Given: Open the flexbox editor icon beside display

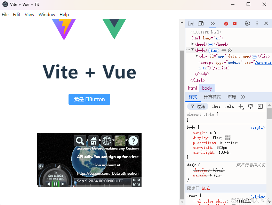Looking at the screenshot, I should coord(228,138).
